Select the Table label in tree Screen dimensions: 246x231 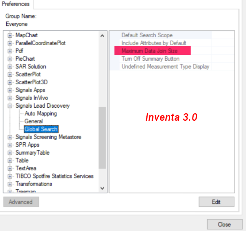(x=22, y=161)
